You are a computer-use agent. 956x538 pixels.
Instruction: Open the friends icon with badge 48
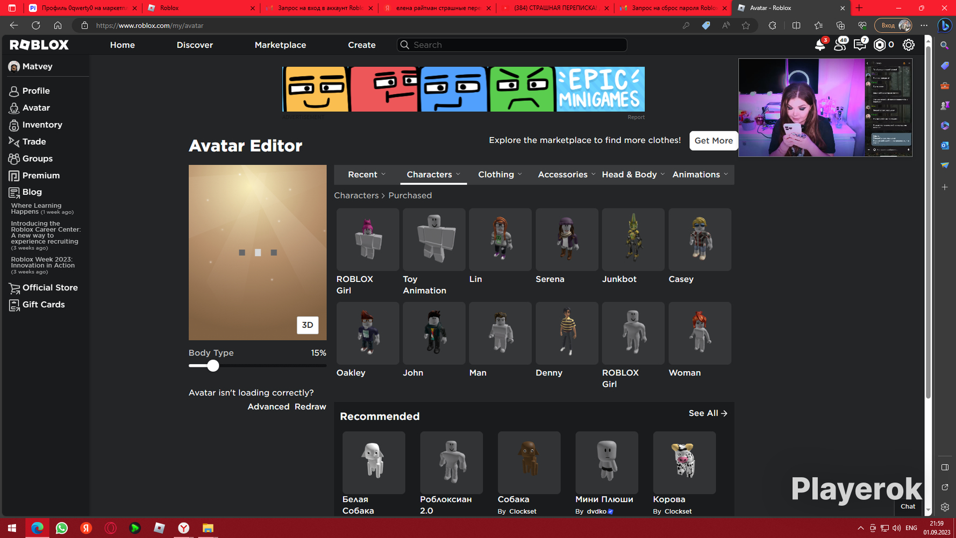click(839, 45)
